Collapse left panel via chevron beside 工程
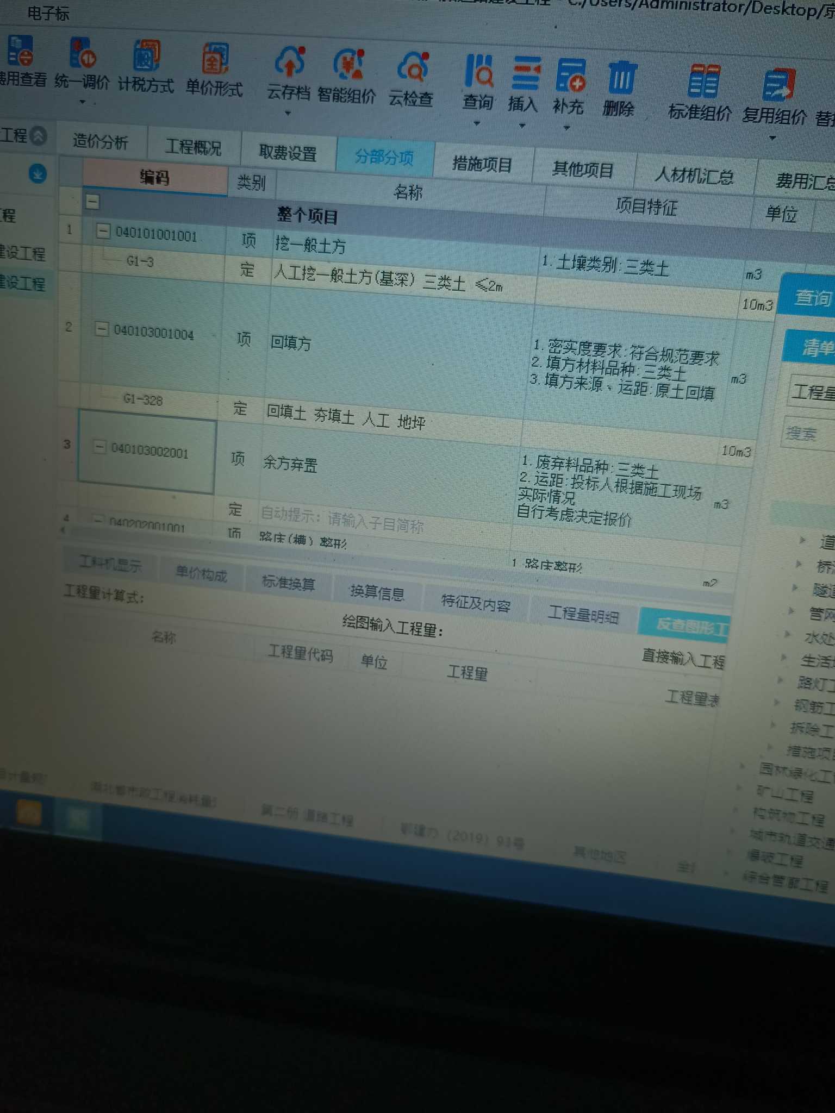The height and width of the screenshot is (1113, 835). [38, 135]
